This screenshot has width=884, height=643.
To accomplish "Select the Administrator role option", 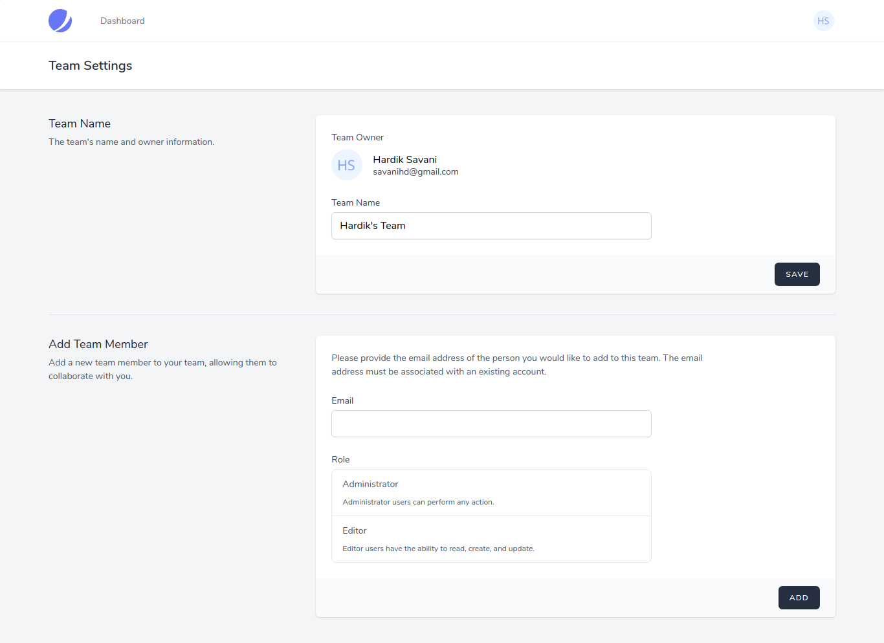I will 491,492.
